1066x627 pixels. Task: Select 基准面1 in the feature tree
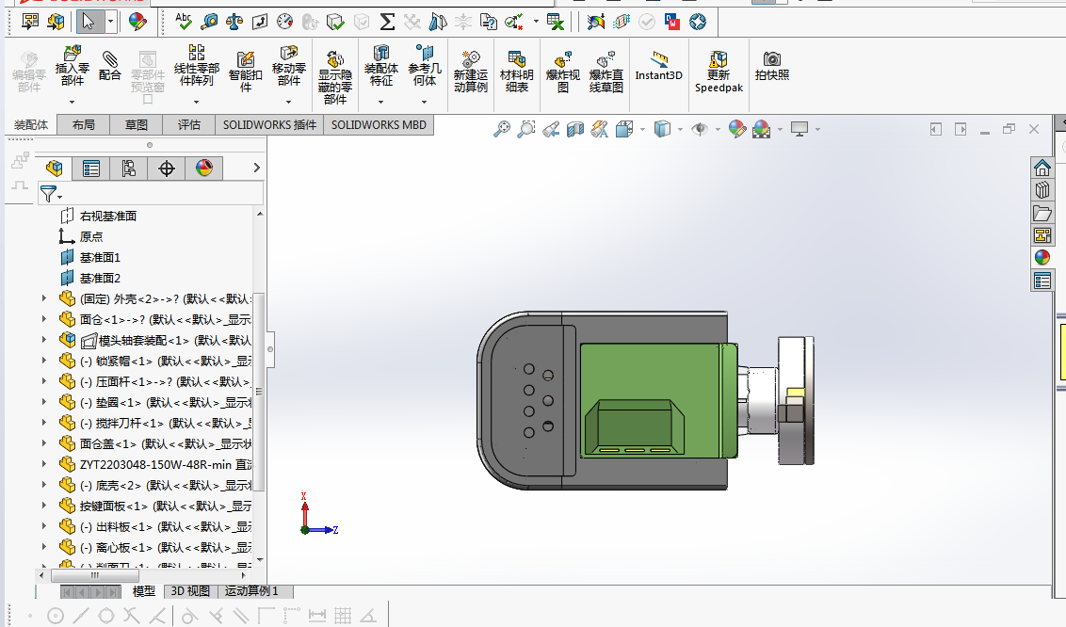[x=100, y=257]
